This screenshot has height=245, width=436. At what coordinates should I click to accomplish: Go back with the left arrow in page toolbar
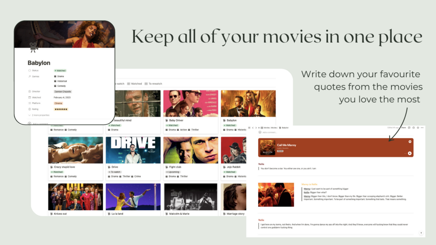(x=253, y=128)
